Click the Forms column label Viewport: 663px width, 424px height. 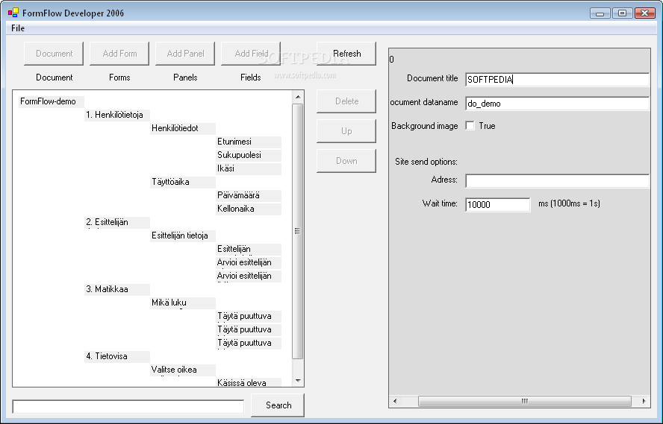pos(119,77)
